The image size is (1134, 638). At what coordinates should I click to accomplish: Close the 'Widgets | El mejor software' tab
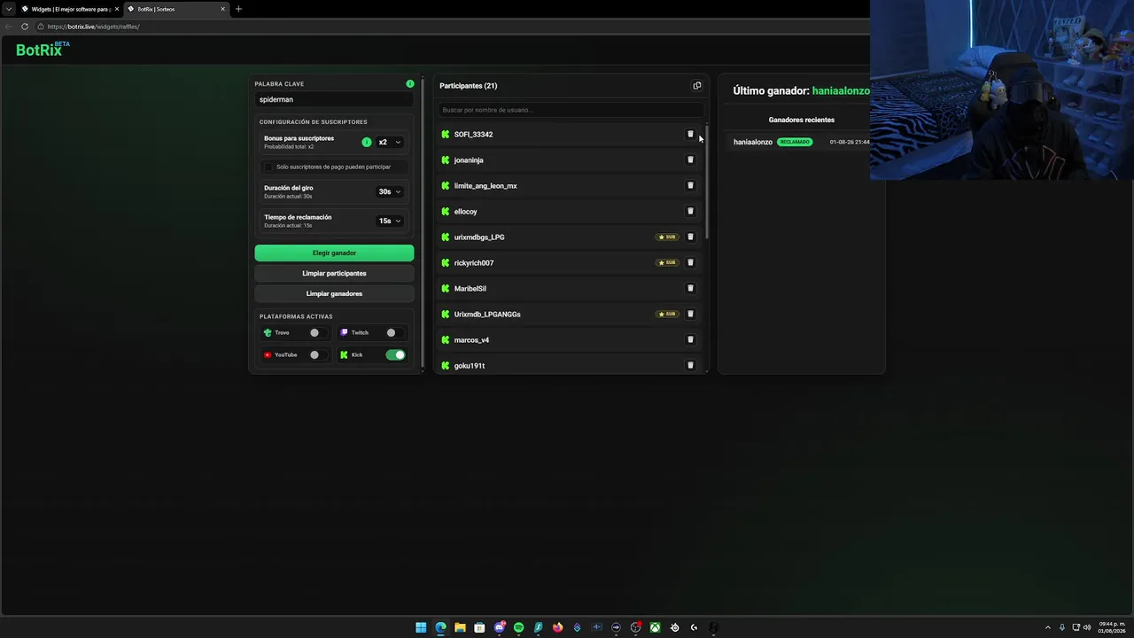tap(116, 9)
